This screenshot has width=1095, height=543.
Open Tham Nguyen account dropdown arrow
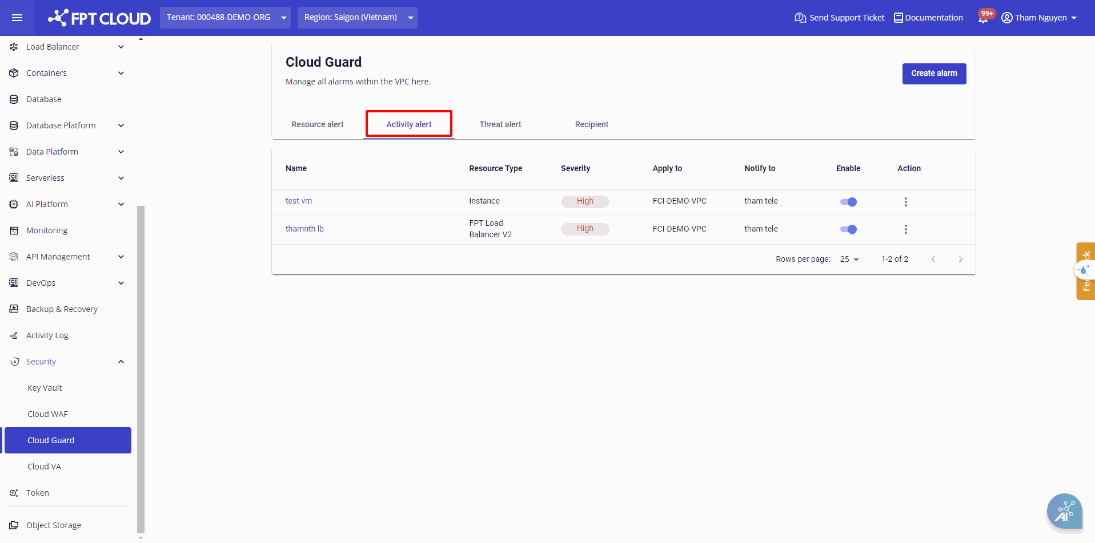click(1074, 18)
